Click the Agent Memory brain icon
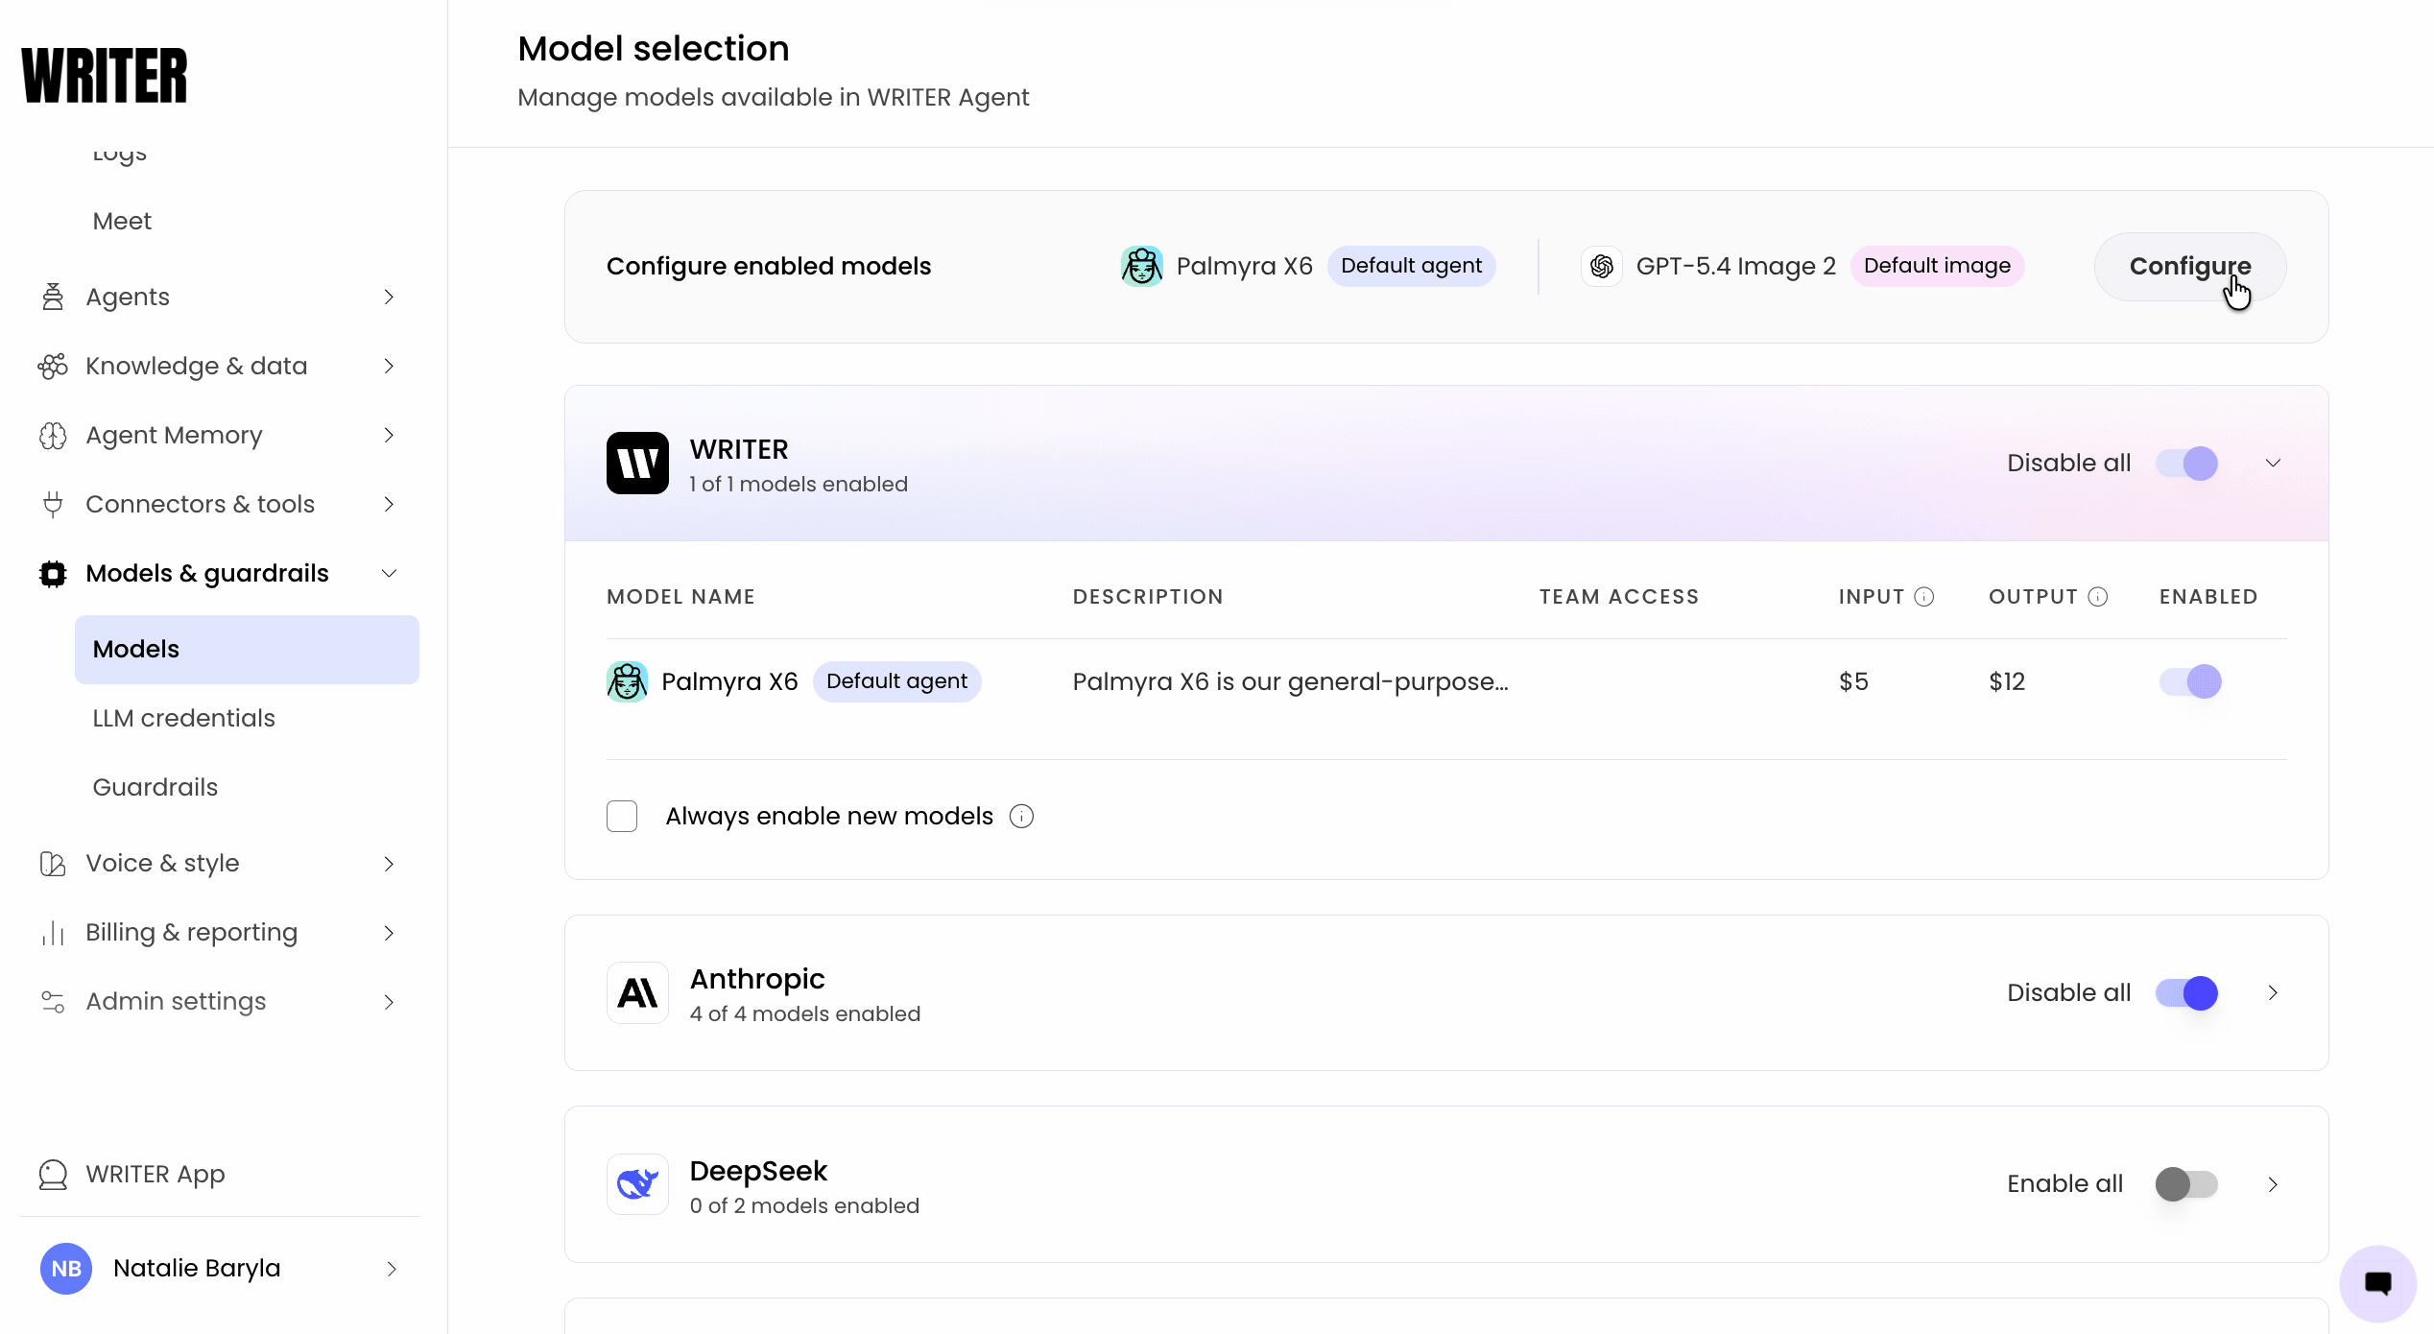This screenshot has height=1334, width=2434. pos(53,436)
